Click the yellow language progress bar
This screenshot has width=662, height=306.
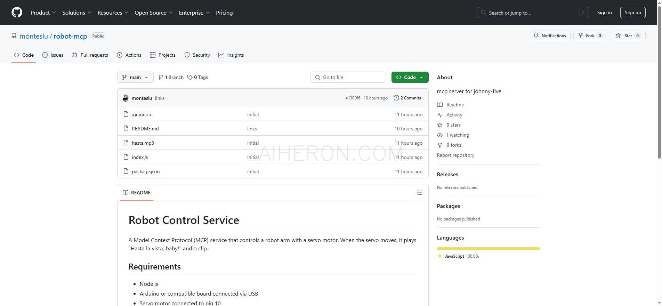(x=488, y=249)
